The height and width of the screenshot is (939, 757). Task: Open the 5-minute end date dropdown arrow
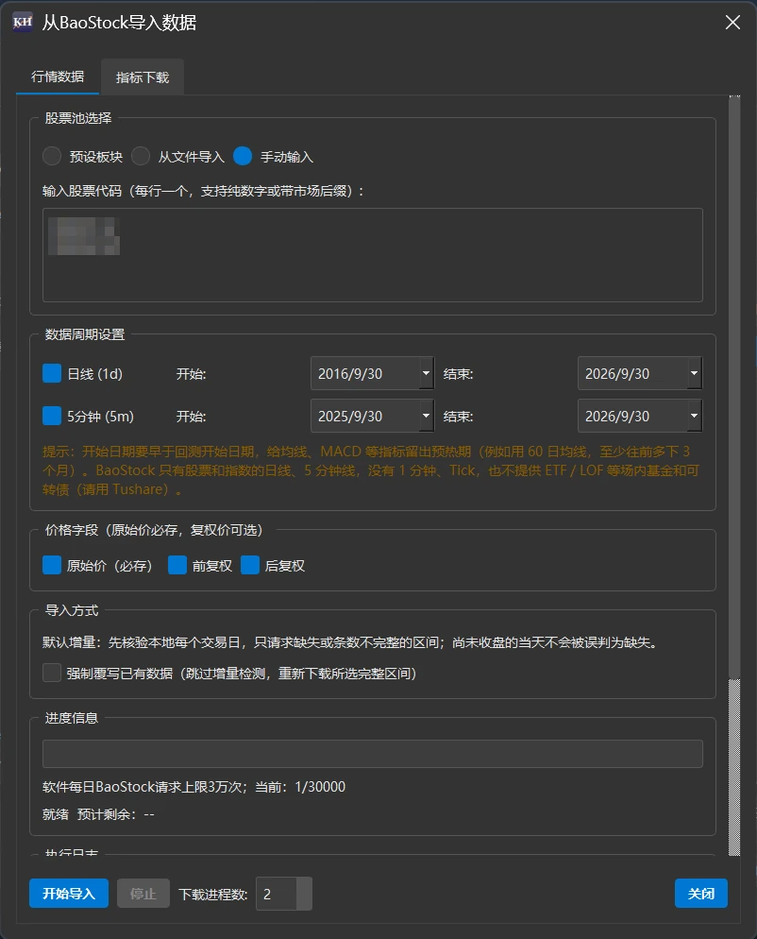(694, 416)
